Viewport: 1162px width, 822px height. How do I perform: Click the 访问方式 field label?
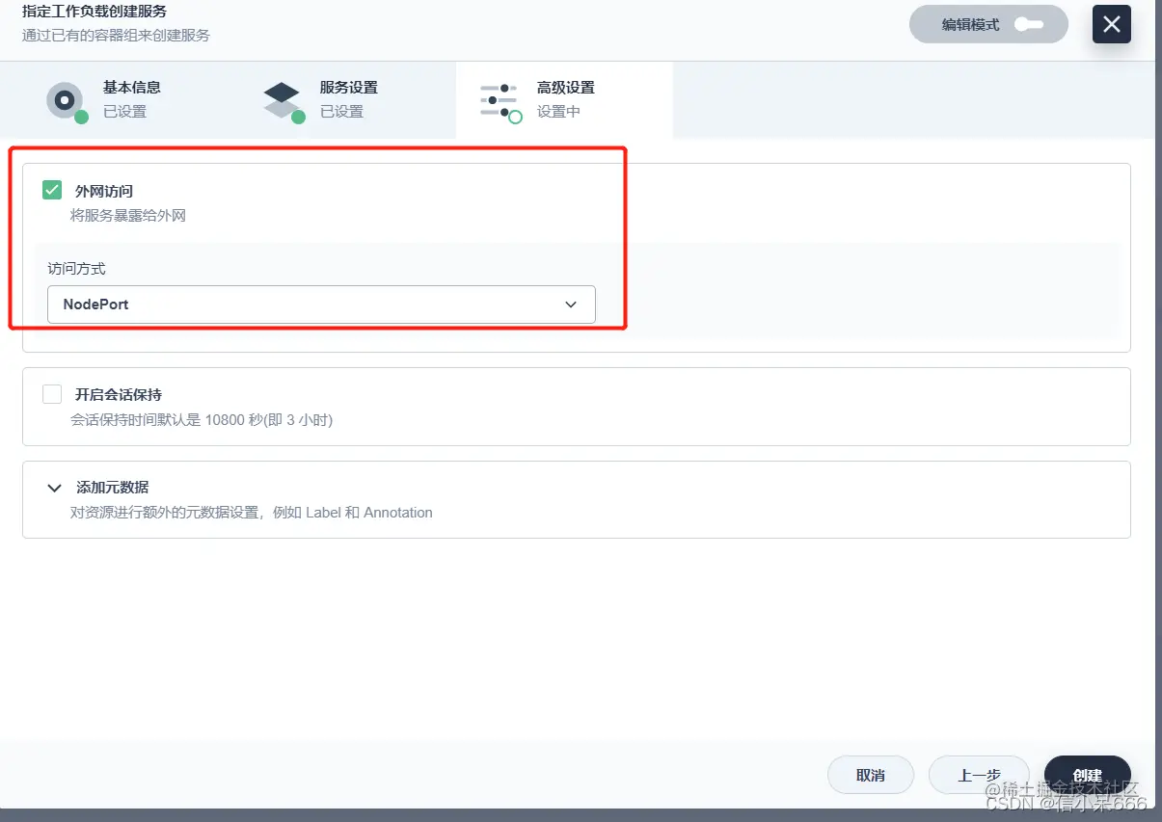(76, 269)
